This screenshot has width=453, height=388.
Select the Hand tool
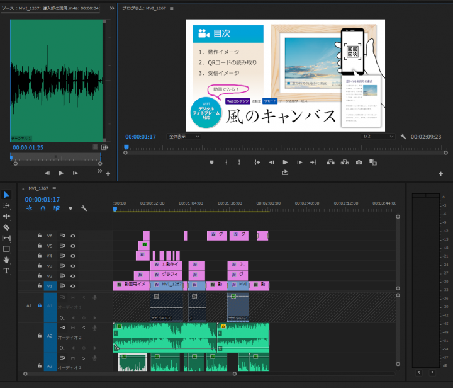(6, 260)
